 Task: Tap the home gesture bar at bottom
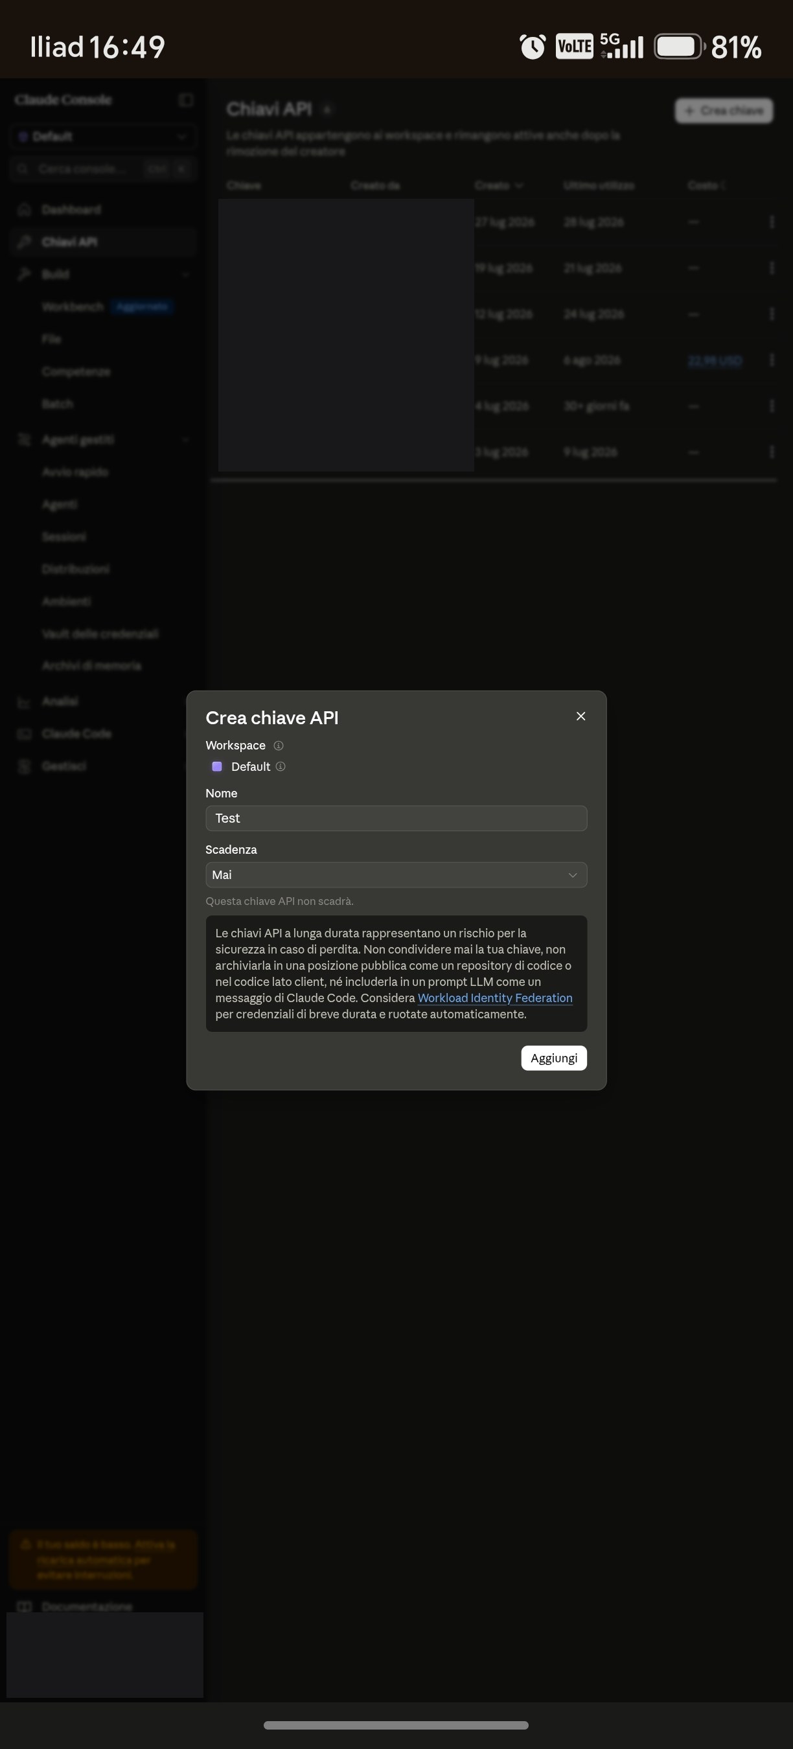396,1725
